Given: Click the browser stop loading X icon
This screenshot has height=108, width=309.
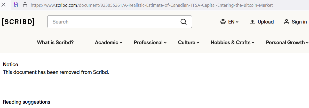Looking at the screenshot, I should [4, 5].
